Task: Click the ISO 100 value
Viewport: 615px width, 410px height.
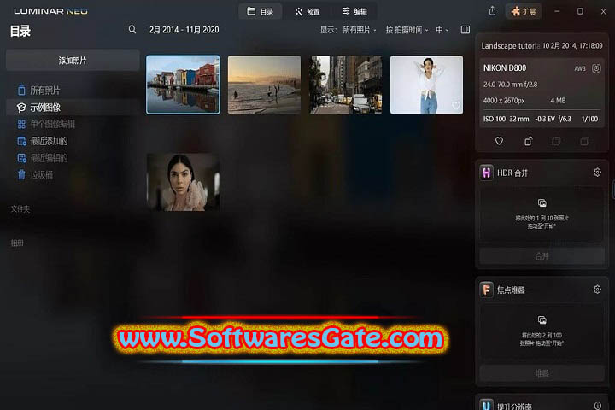Action: click(x=495, y=119)
